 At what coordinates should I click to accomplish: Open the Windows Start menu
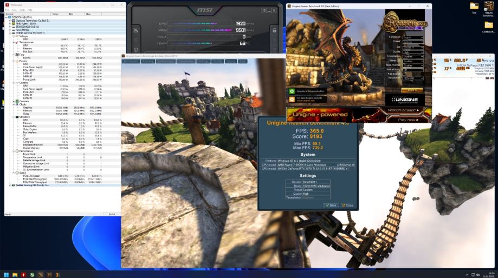[6, 275]
